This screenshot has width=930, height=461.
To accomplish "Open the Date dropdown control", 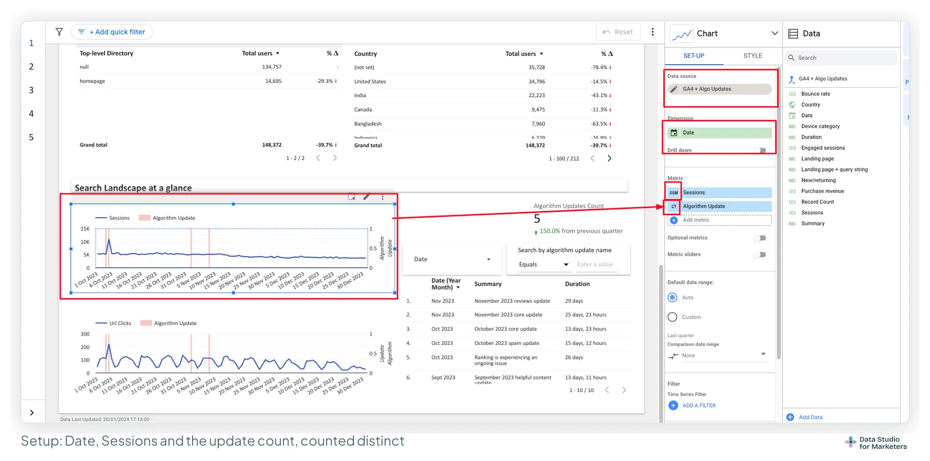I will [452, 259].
